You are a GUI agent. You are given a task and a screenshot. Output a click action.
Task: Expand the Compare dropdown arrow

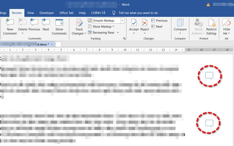tap(180, 33)
